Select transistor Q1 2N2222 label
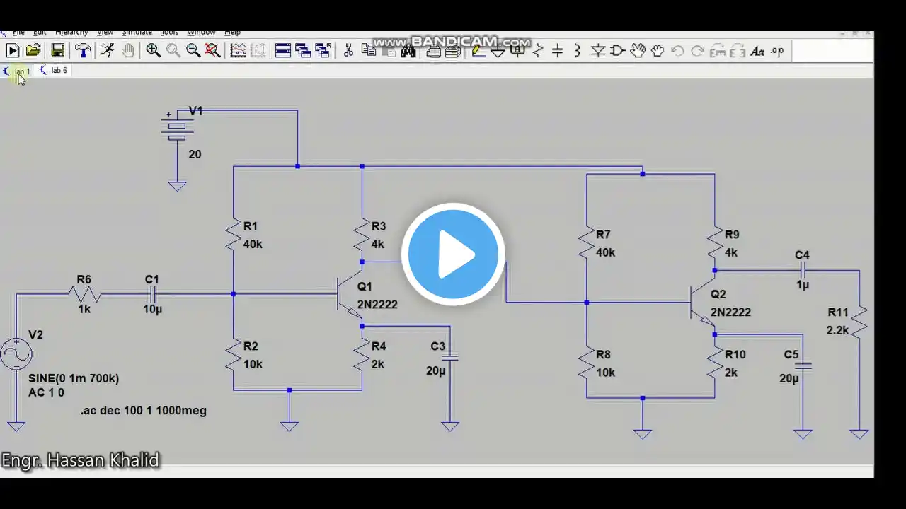Viewport: 906px width, 509px height. (377, 305)
